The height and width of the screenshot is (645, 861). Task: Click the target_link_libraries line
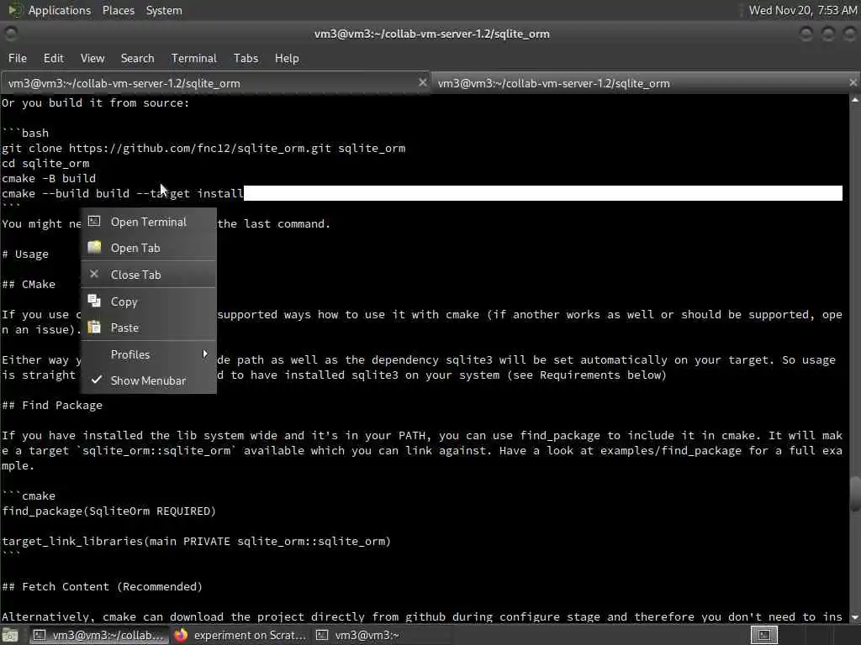pos(196,542)
